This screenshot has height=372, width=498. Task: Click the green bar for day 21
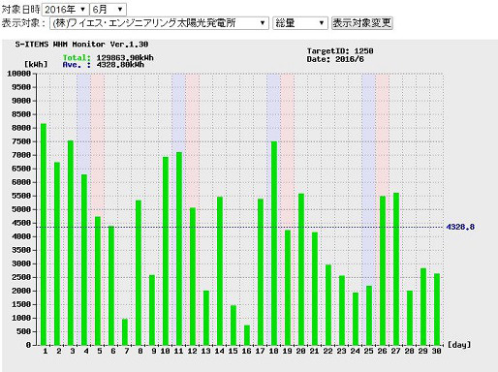click(315, 289)
